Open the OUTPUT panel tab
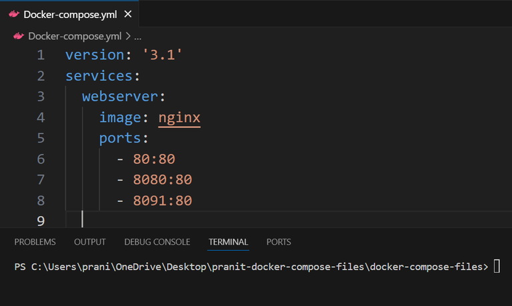 pyautogui.click(x=90, y=242)
